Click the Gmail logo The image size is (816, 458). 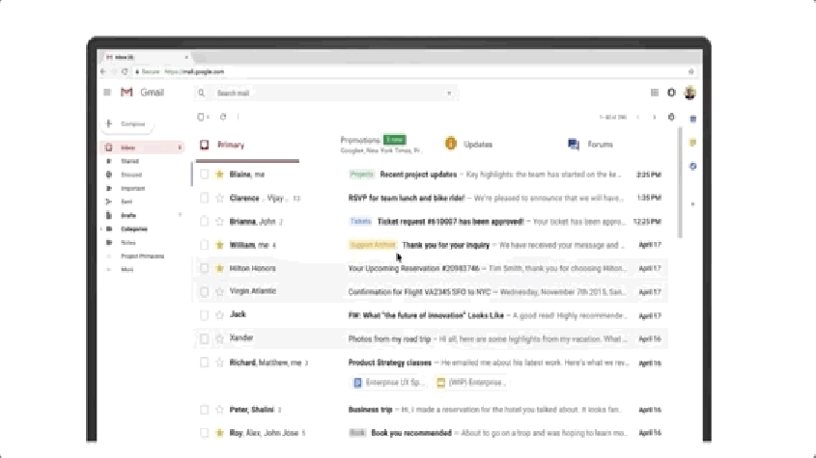tap(143, 93)
